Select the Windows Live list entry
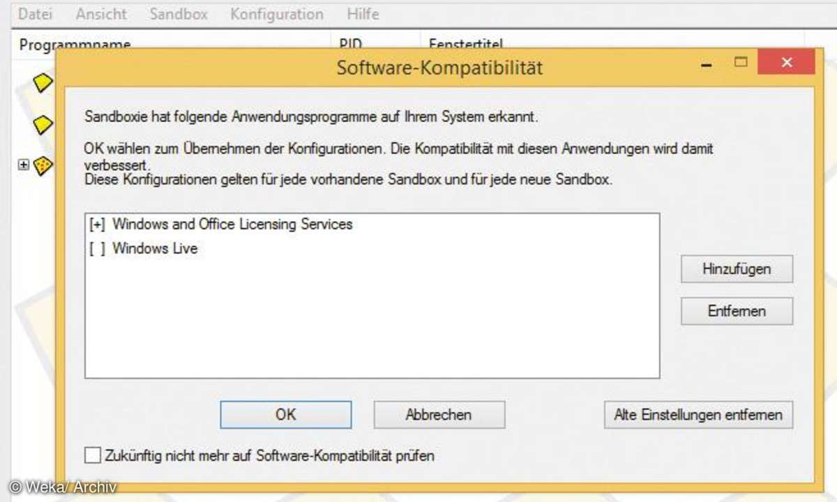 pos(155,248)
